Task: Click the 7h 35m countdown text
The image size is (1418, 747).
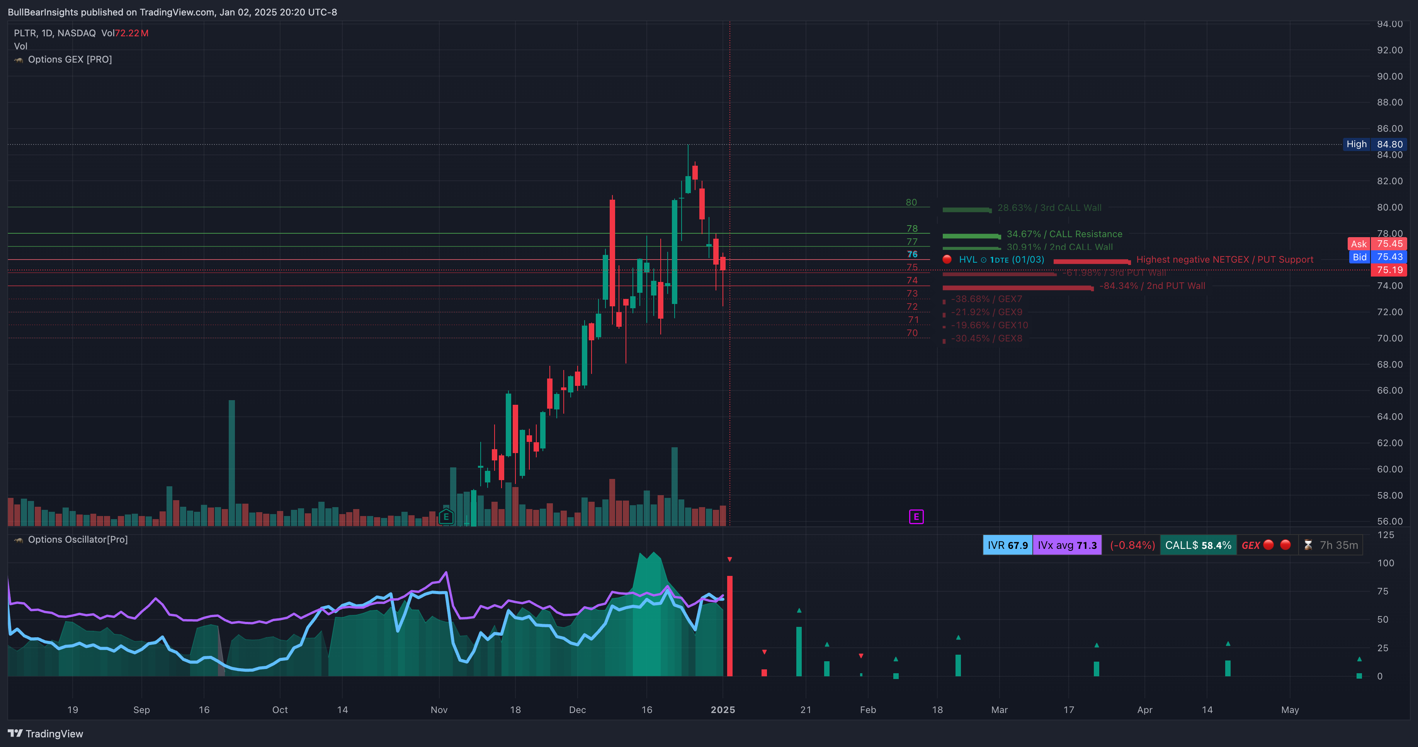Action: coord(1339,545)
